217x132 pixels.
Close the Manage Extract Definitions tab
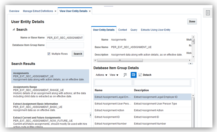coord(55,11)
